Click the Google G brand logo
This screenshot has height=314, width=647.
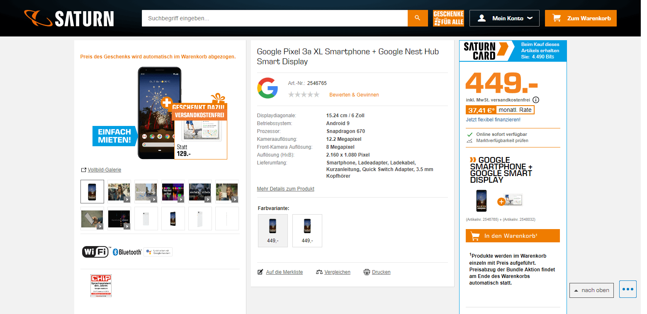tap(268, 88)
